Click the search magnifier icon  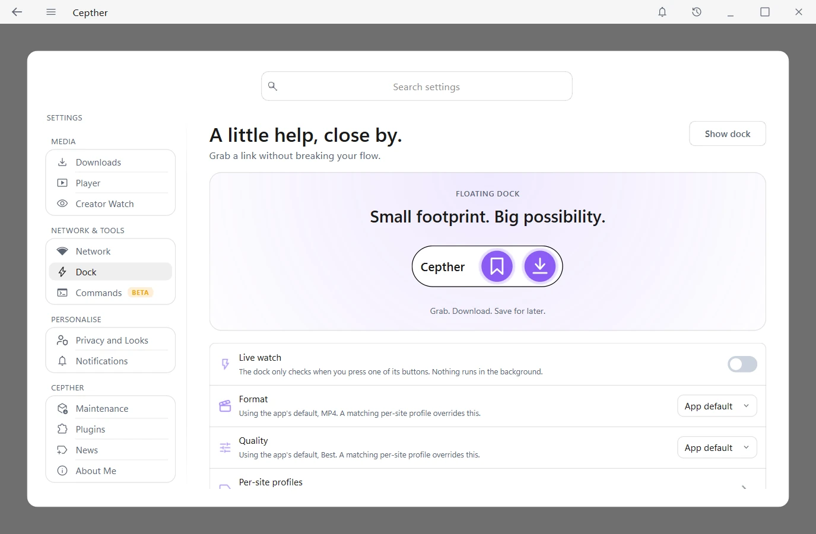tap(272, 86)
